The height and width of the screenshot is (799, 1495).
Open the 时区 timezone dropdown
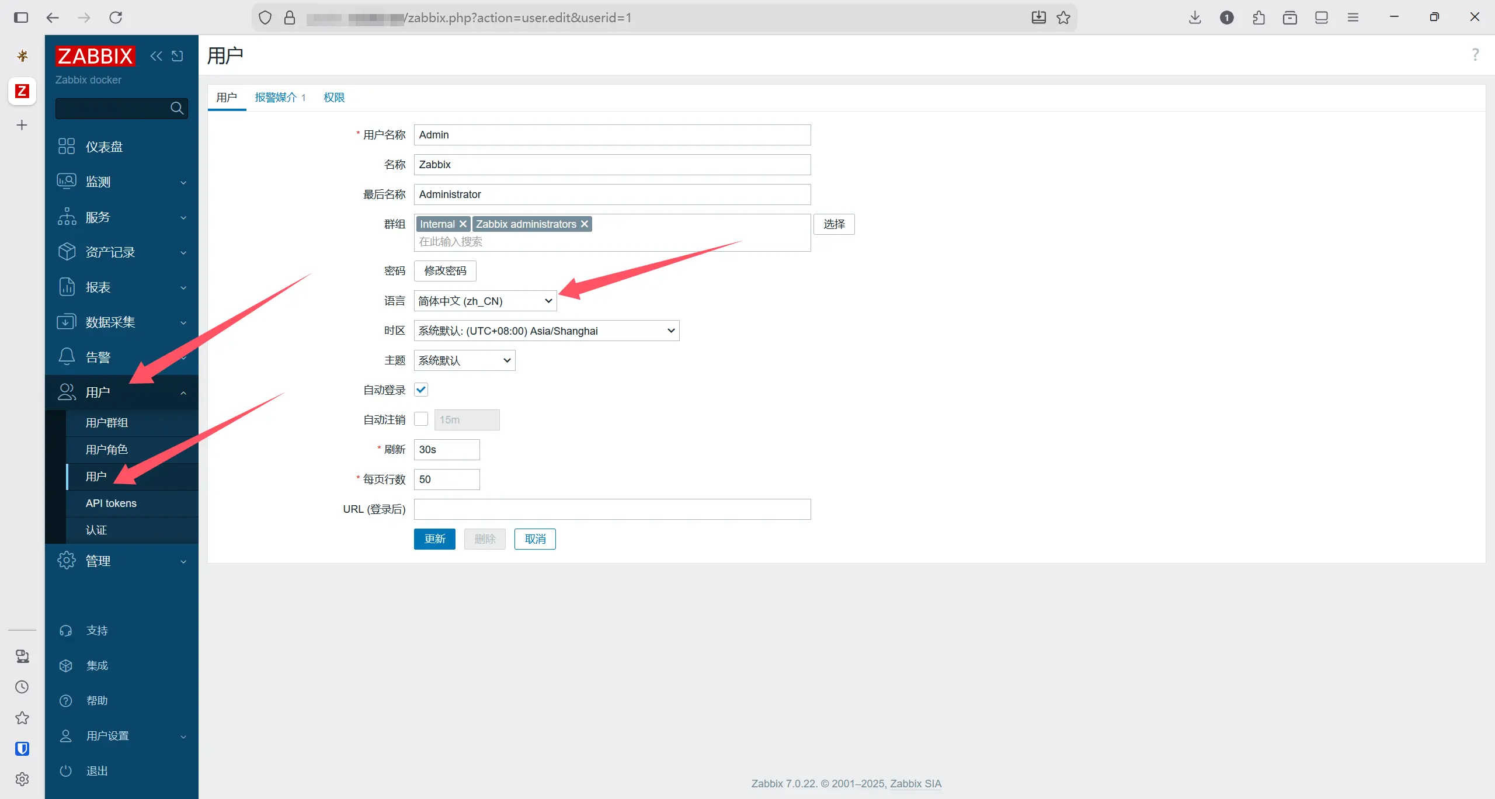tap(546, 331)
